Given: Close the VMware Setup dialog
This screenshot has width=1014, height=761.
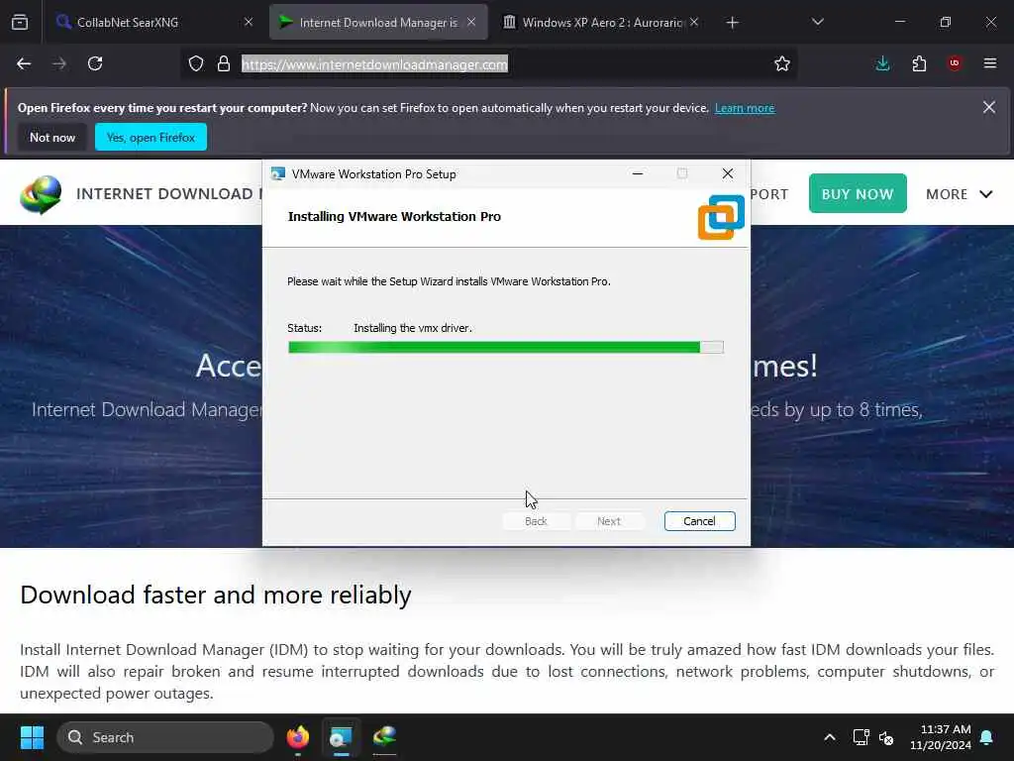Looking at the screenshot, I should pyautogui.click(x=728, y=173).
